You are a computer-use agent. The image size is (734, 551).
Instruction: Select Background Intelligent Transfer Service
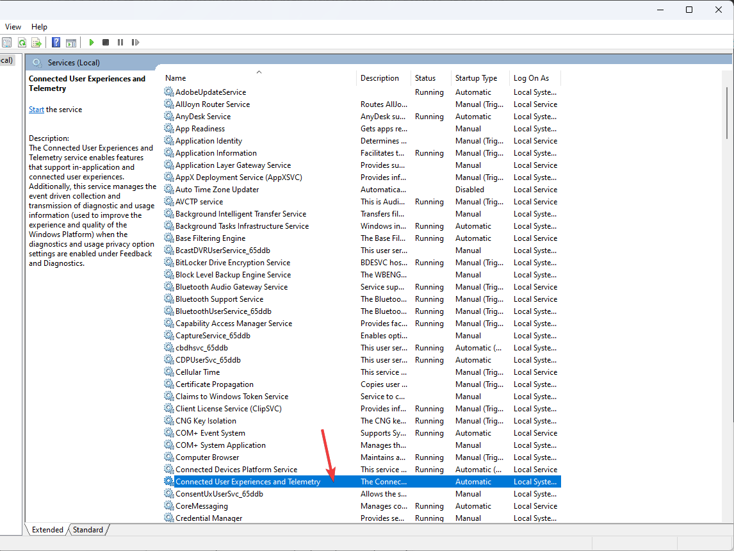(362, 214)
